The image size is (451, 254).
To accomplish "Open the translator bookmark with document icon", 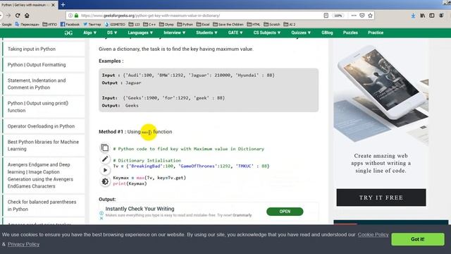I will [27, 25].
